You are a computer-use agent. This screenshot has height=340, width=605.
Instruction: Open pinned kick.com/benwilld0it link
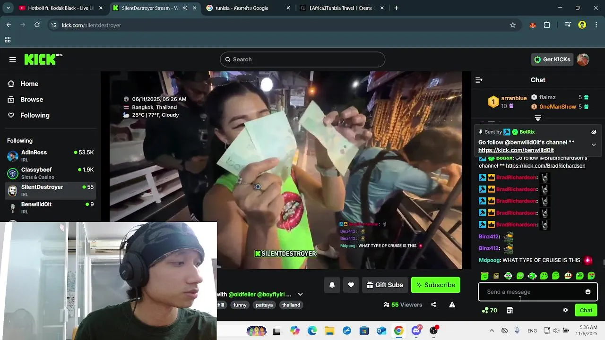(516, 150)
